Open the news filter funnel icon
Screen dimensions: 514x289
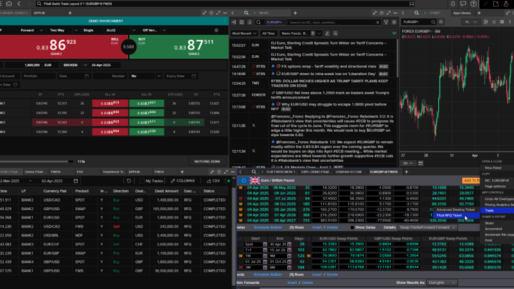click(386, 22)
